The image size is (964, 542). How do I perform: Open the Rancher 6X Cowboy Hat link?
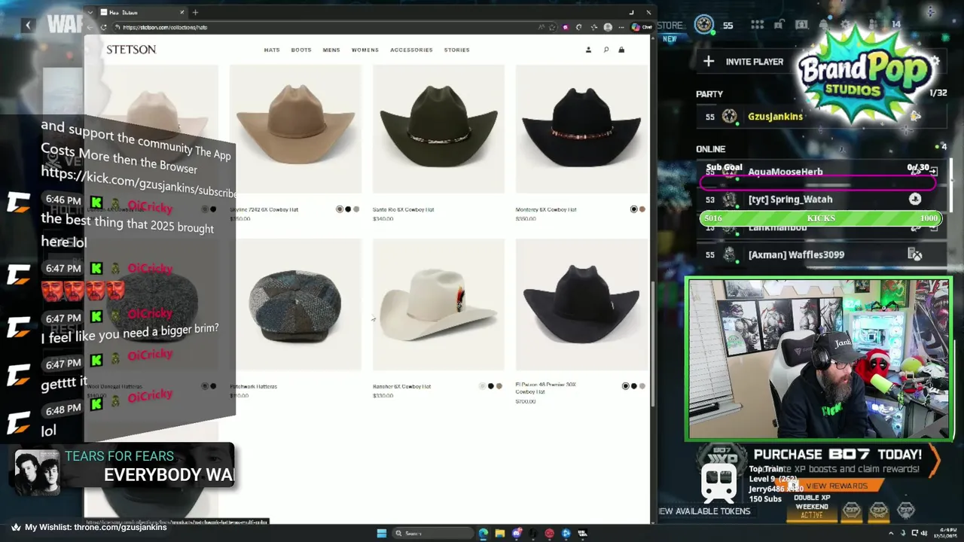pyautogui.click(x=401, y=386)
